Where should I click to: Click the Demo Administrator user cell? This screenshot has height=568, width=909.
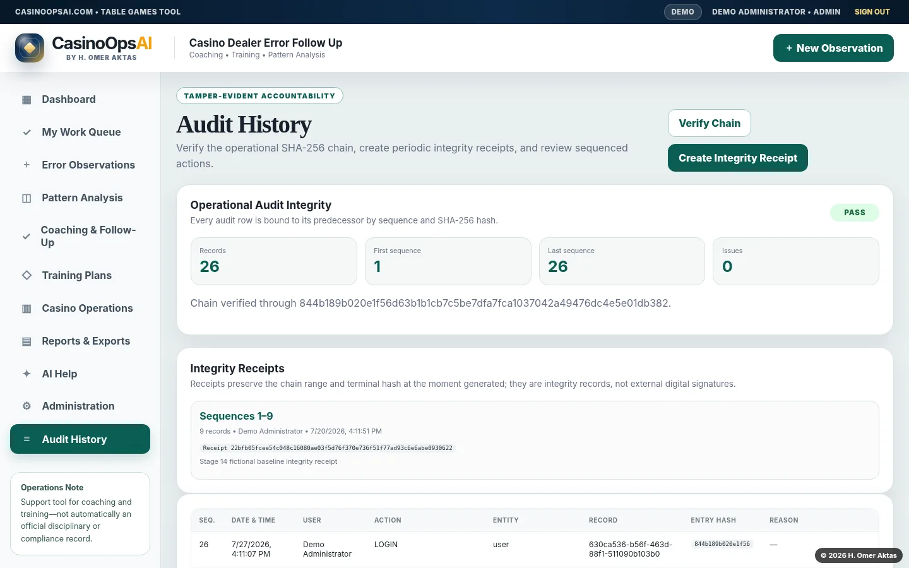[327, 549]
